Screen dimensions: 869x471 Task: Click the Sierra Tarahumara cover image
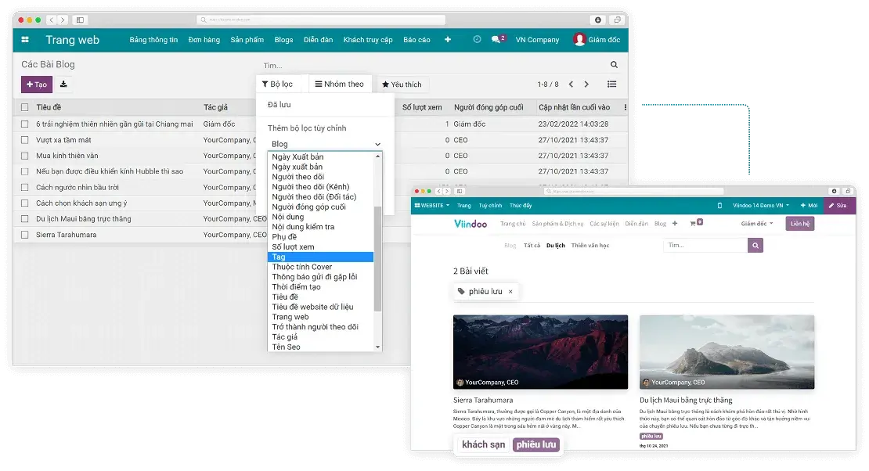(540, 351)
